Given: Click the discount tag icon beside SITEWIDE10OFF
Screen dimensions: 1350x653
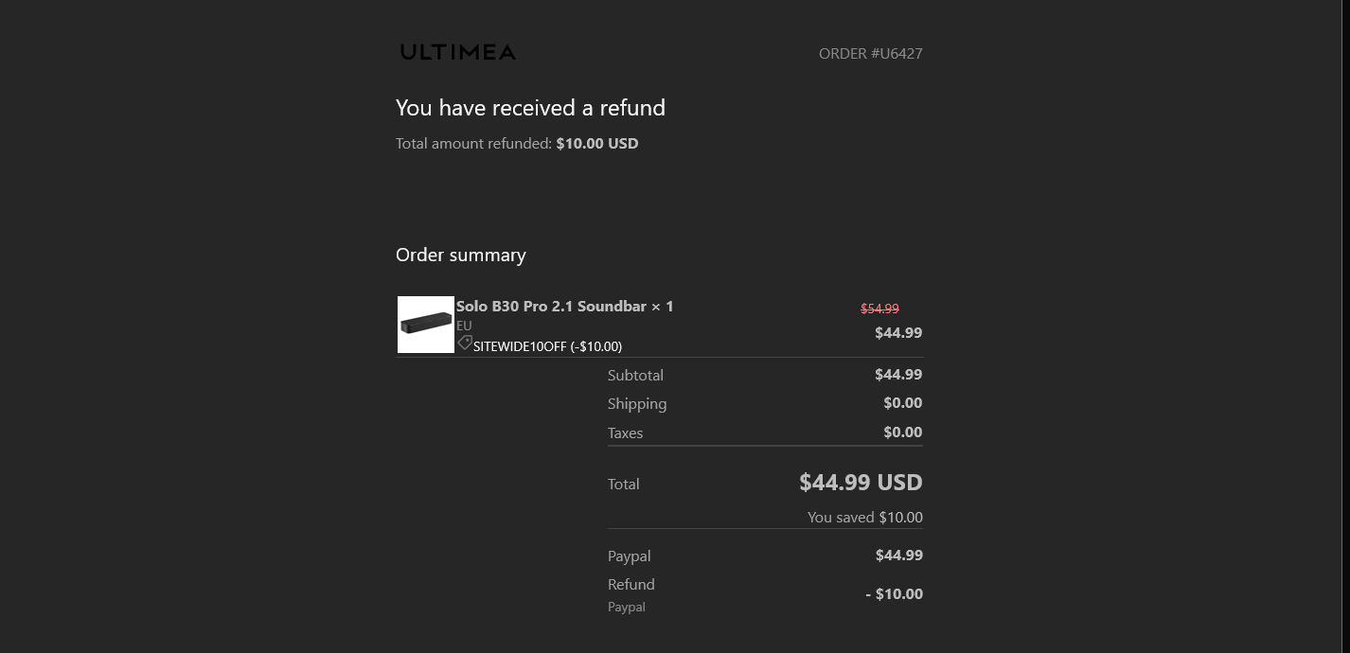Looking at the screenshot, I should click(465, 344).
